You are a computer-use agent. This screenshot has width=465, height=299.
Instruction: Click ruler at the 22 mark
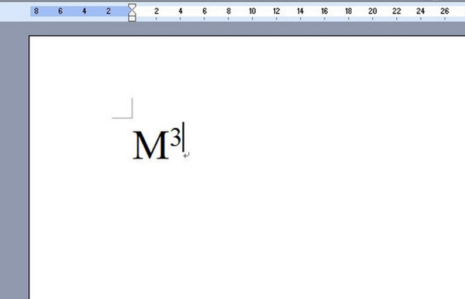tap(397, 12)
